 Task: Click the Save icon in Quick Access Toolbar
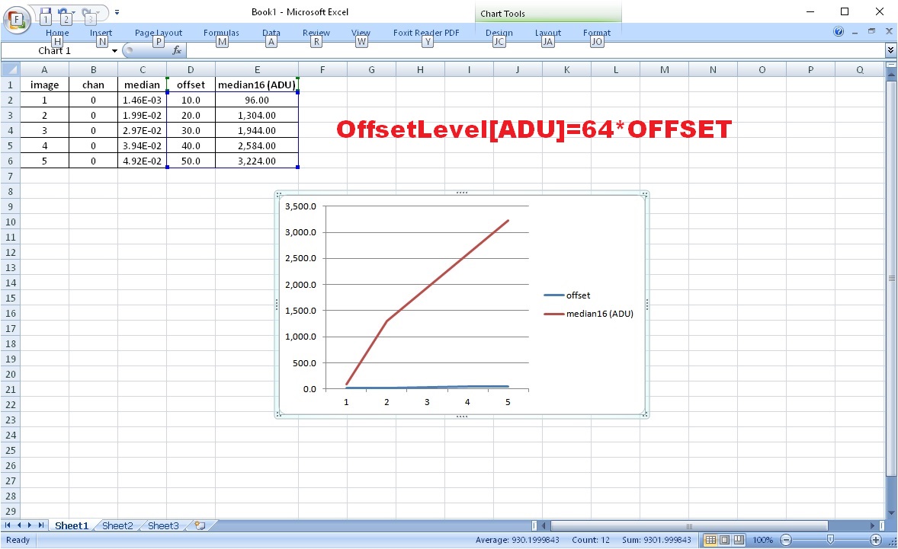click(46, 12)
